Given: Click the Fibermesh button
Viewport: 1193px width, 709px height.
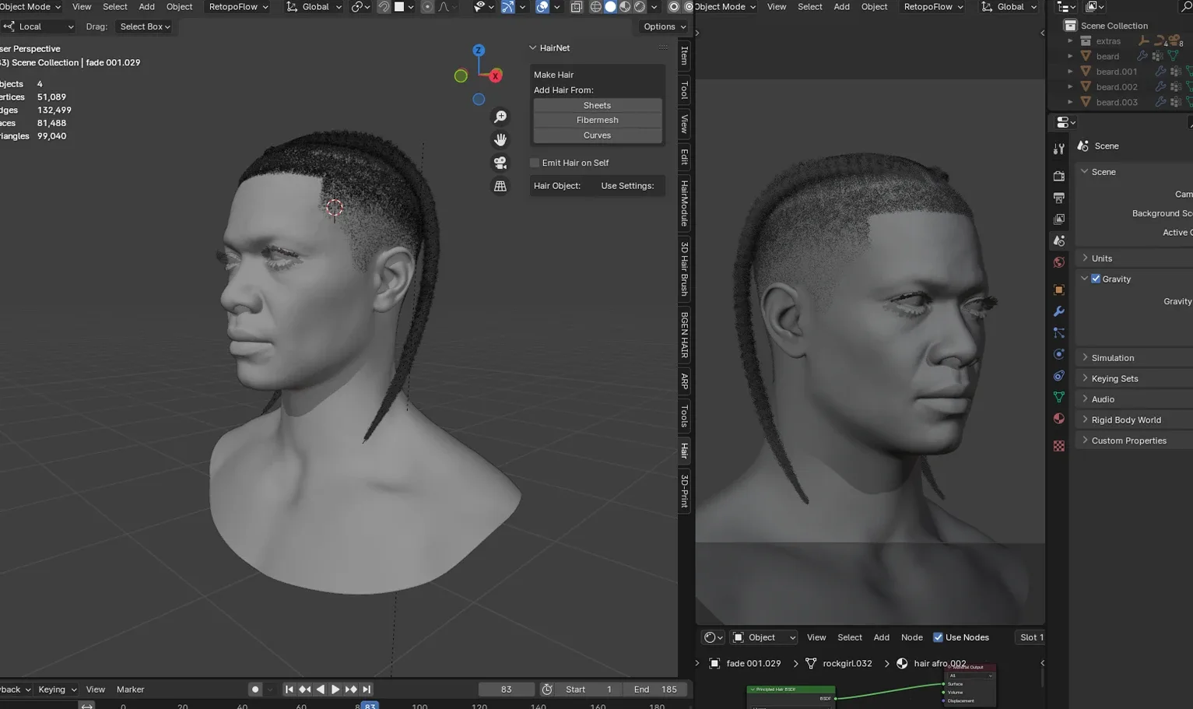Looking at the screenshot, I should coord(597,120).
